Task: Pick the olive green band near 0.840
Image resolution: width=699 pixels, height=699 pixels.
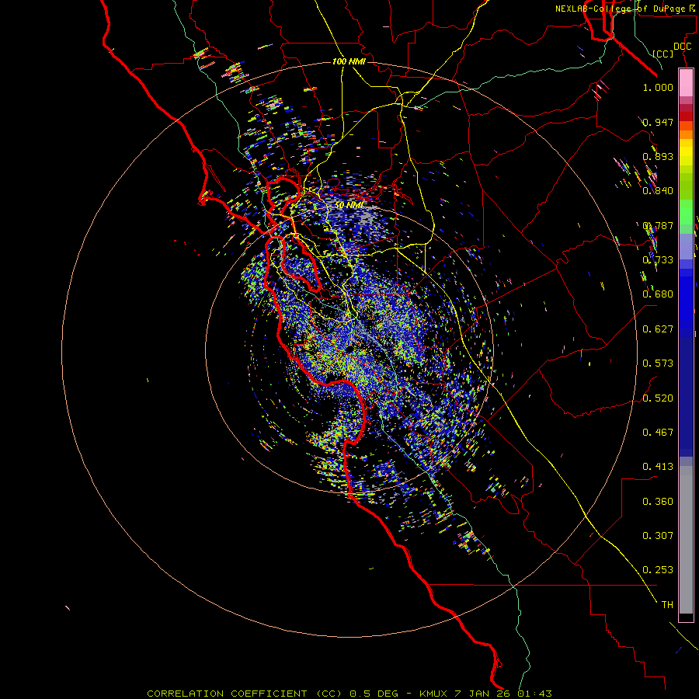Action: (686, 186)
